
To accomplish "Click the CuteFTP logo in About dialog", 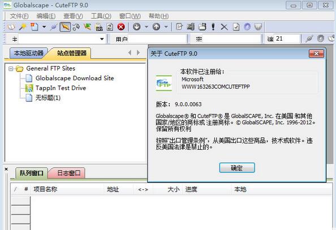I will [x=164, y=83].
